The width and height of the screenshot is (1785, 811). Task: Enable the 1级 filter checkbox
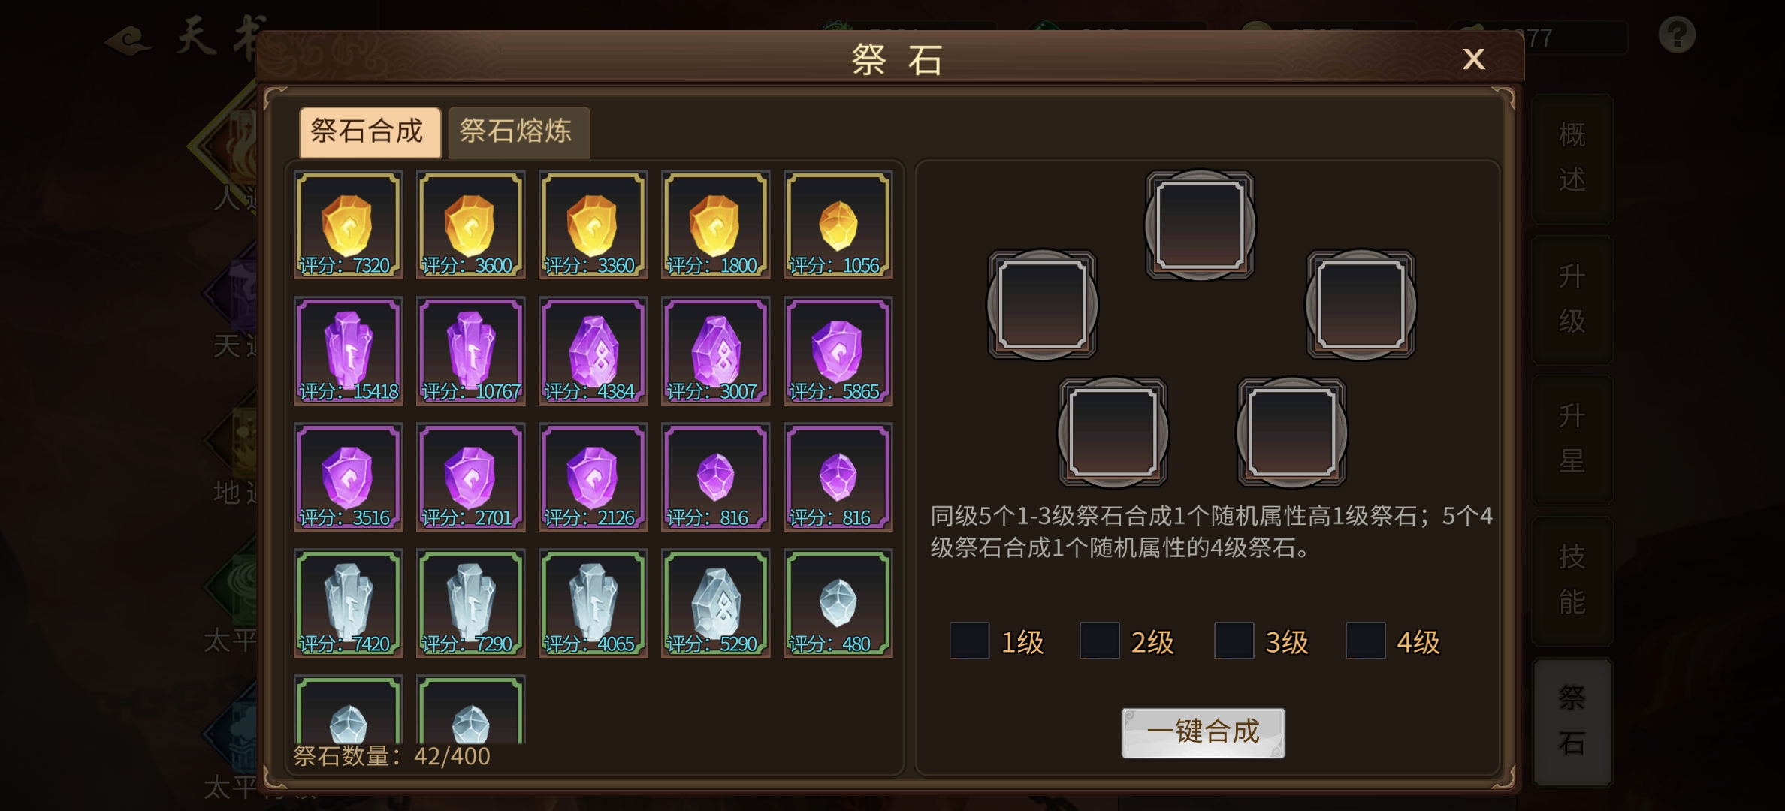coord(969,641)
